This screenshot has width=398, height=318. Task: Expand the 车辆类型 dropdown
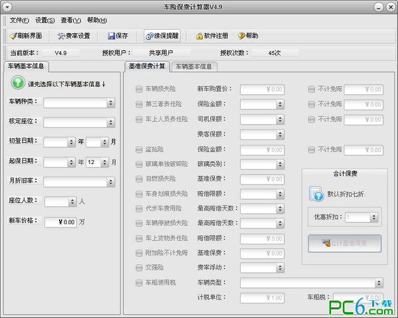(312, 283)
